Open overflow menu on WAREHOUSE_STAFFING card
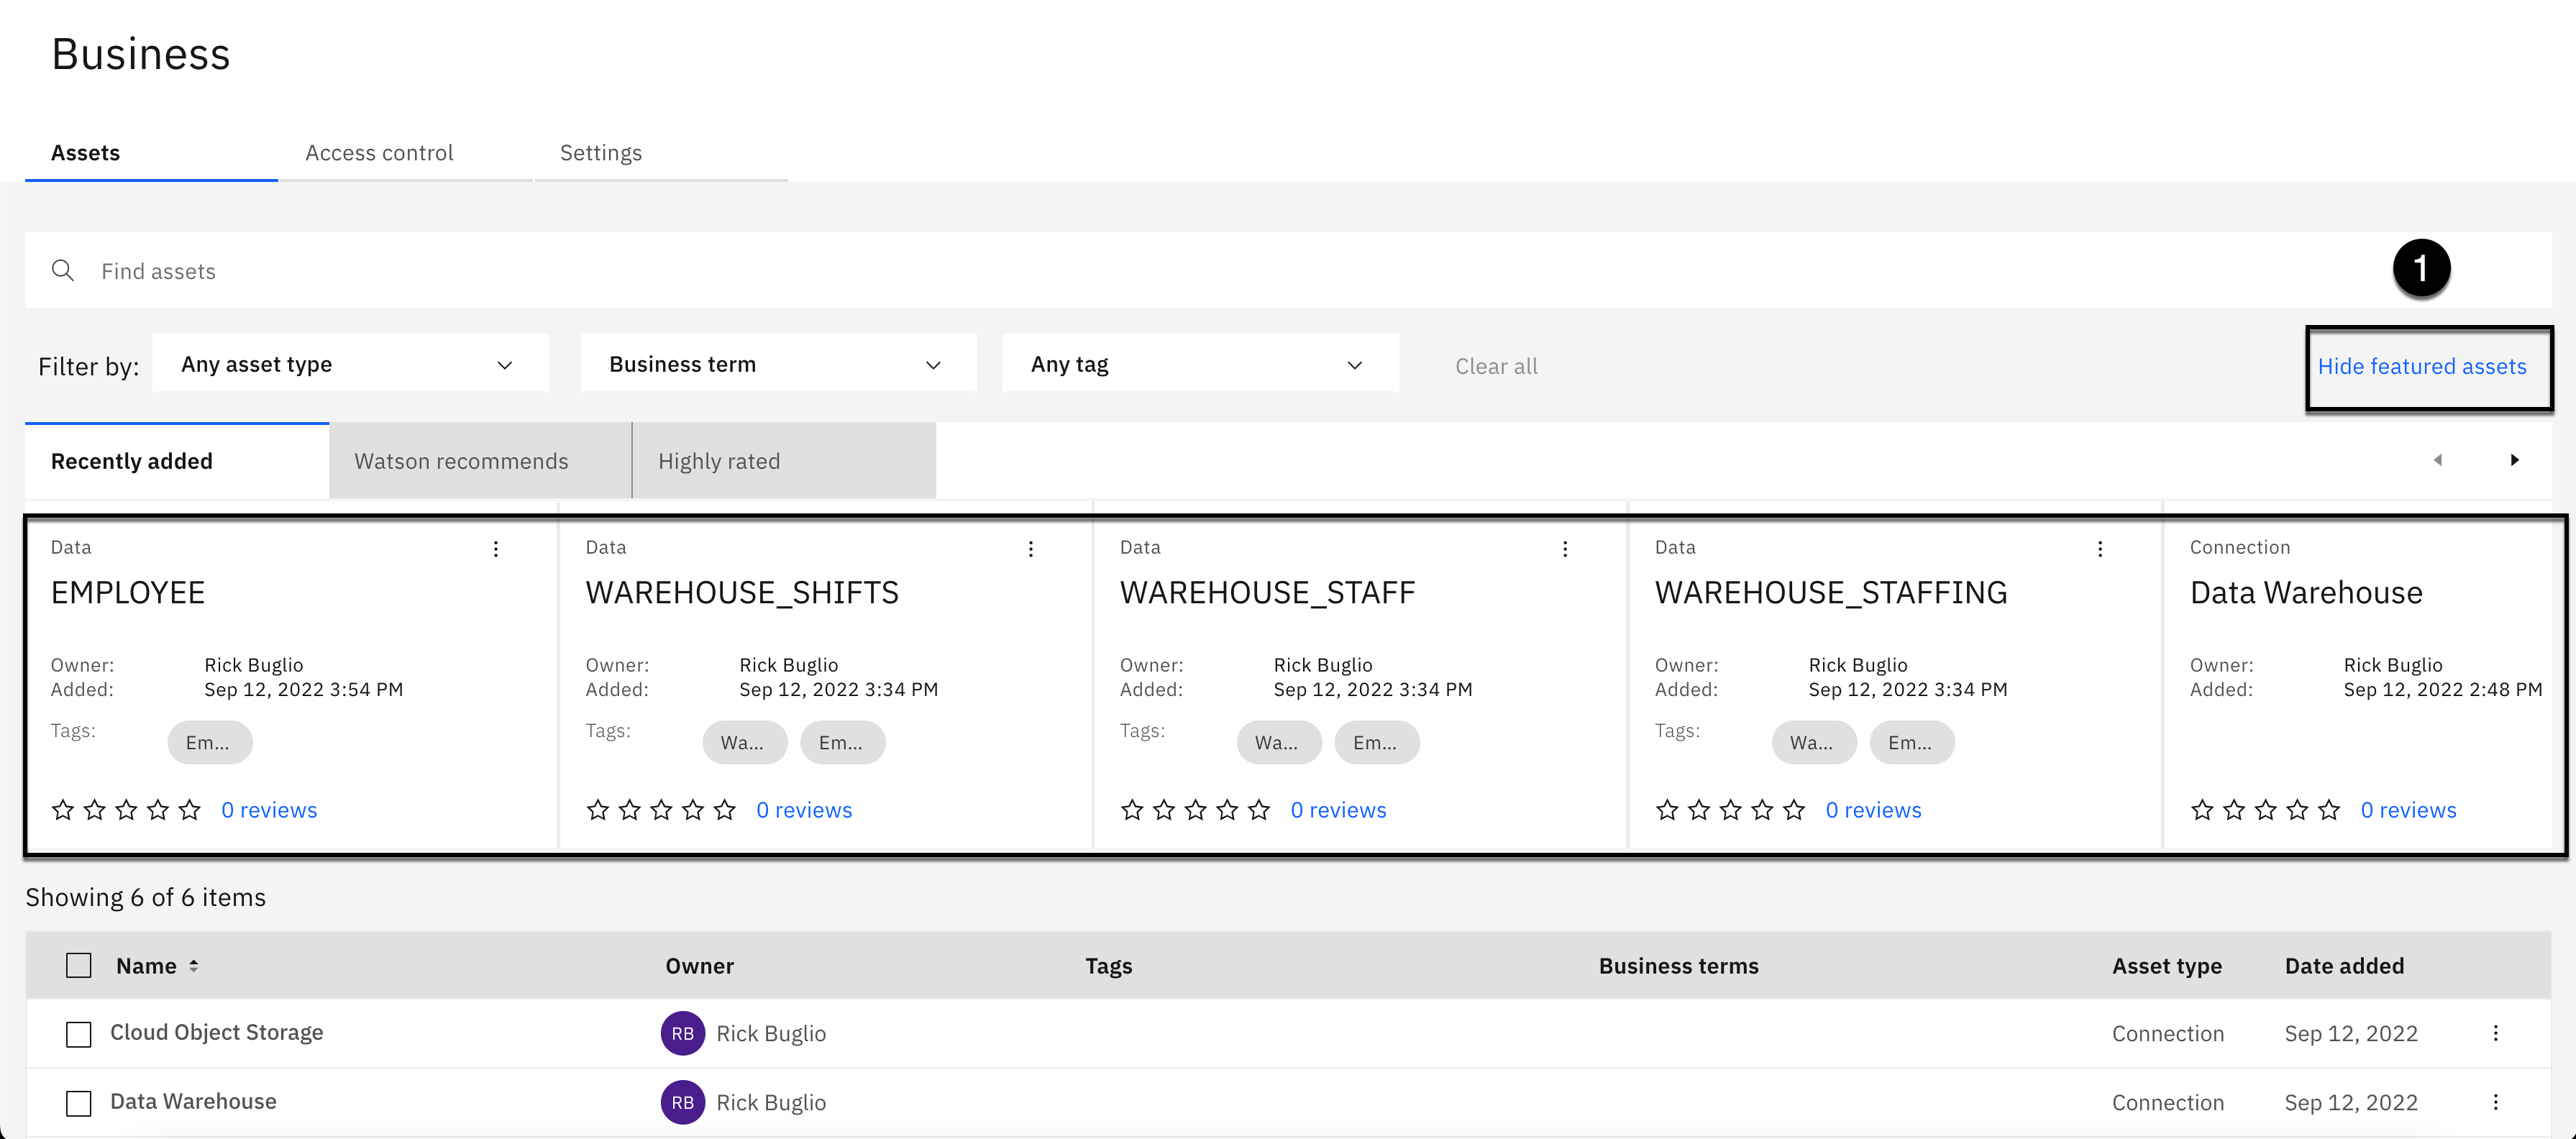The width and height of the screenshot is (2576, 1139). tap(2100, 549)
